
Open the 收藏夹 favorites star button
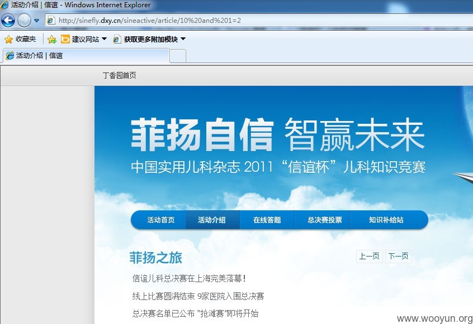point(8,39)
